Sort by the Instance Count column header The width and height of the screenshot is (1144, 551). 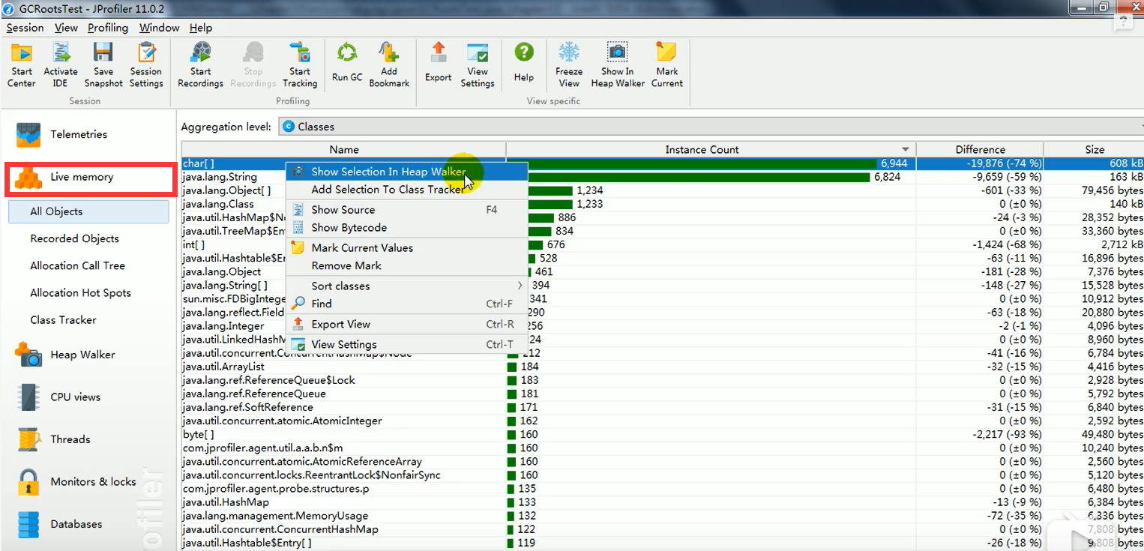click(x=711, y=149)
